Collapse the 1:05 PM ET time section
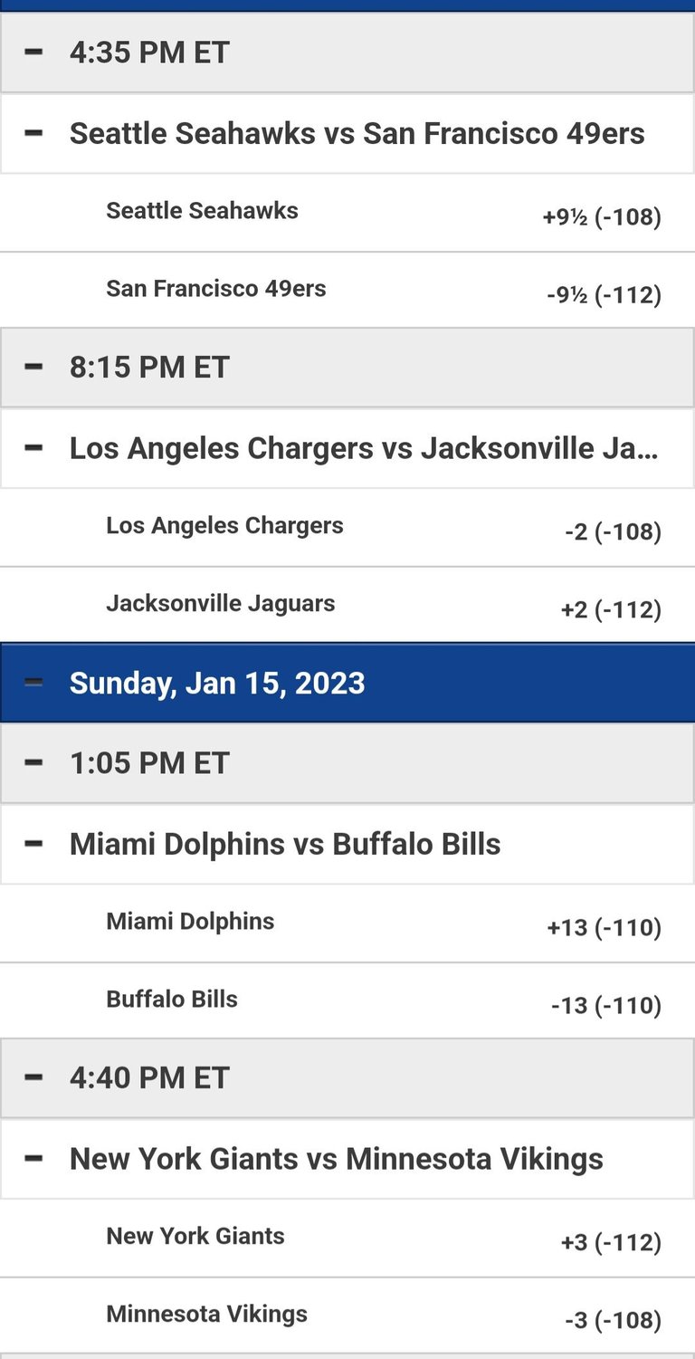 coord(33,762)
